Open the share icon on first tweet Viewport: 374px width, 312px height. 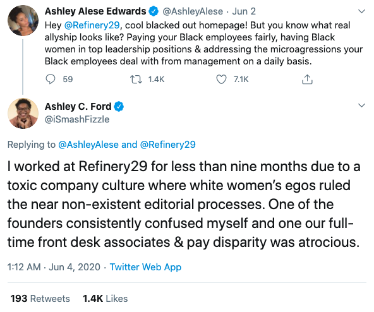coord(307,80)
